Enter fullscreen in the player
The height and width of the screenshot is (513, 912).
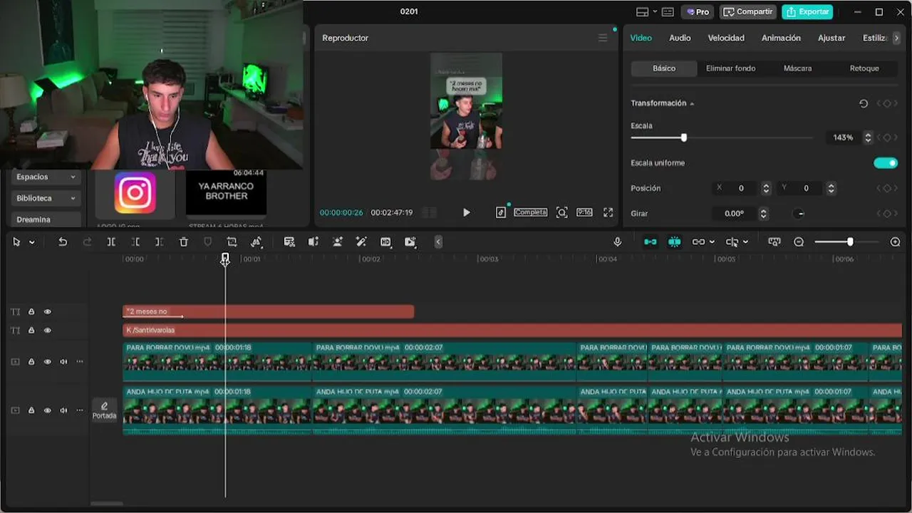click(x=608, y=212)
